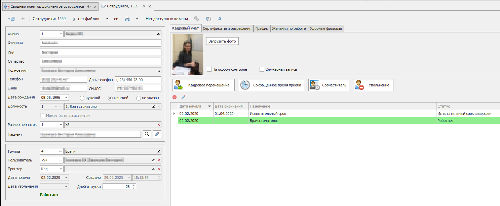The width and height of the screenshot is (500, 206).
Task: Tick the Служебная запись checkbox
Action: [x=262, y=69]
